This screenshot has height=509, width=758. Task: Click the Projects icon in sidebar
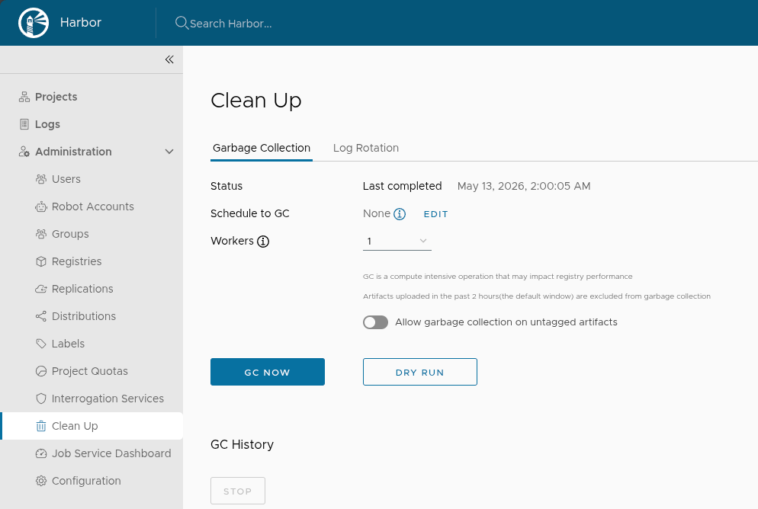tap(24, 97)
